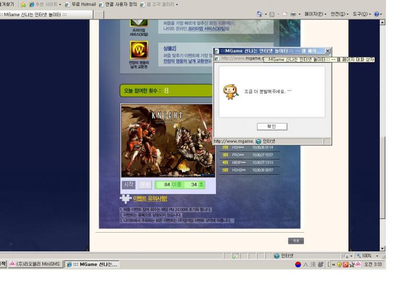Click the vertical scrollbar up arrow
This screenshot has width=397, height=298.
coord(382,22)
